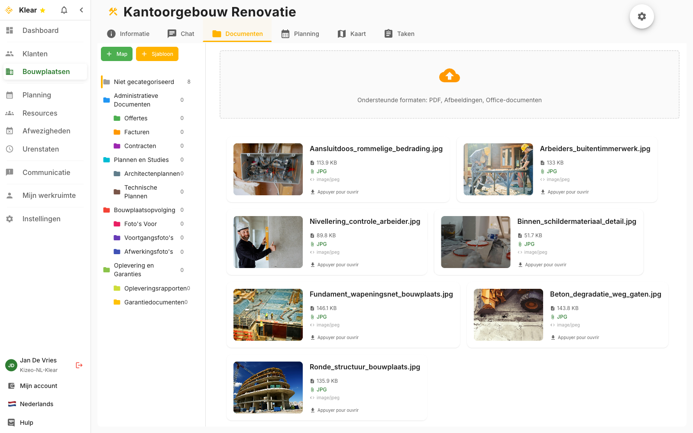Click the Ronde_structuur_bouwplaats.jpg thumbnail
This screenshot has height=433, width=693.
(268, 388)
